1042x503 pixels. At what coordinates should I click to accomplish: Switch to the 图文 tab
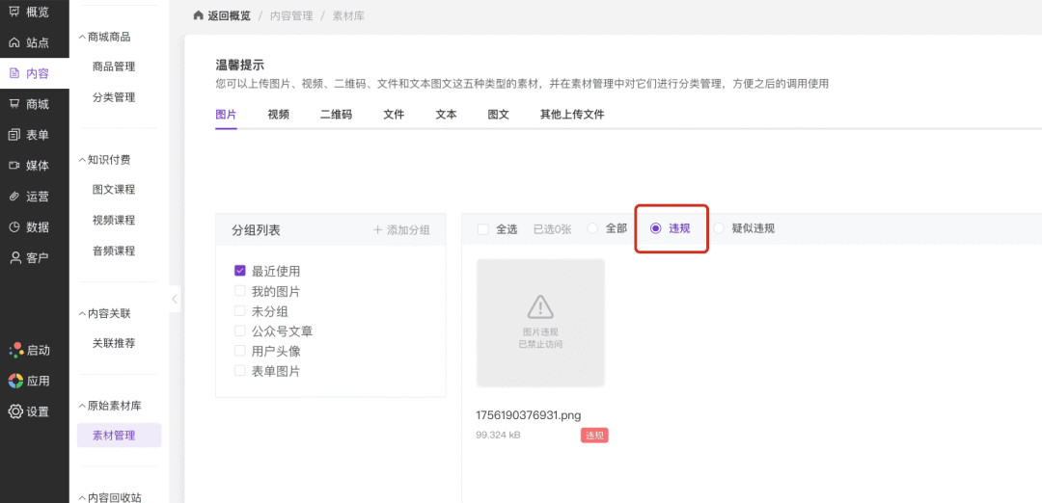tap(499, 114)
